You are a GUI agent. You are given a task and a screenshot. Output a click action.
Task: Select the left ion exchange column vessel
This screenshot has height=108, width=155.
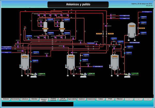point(45,27)
